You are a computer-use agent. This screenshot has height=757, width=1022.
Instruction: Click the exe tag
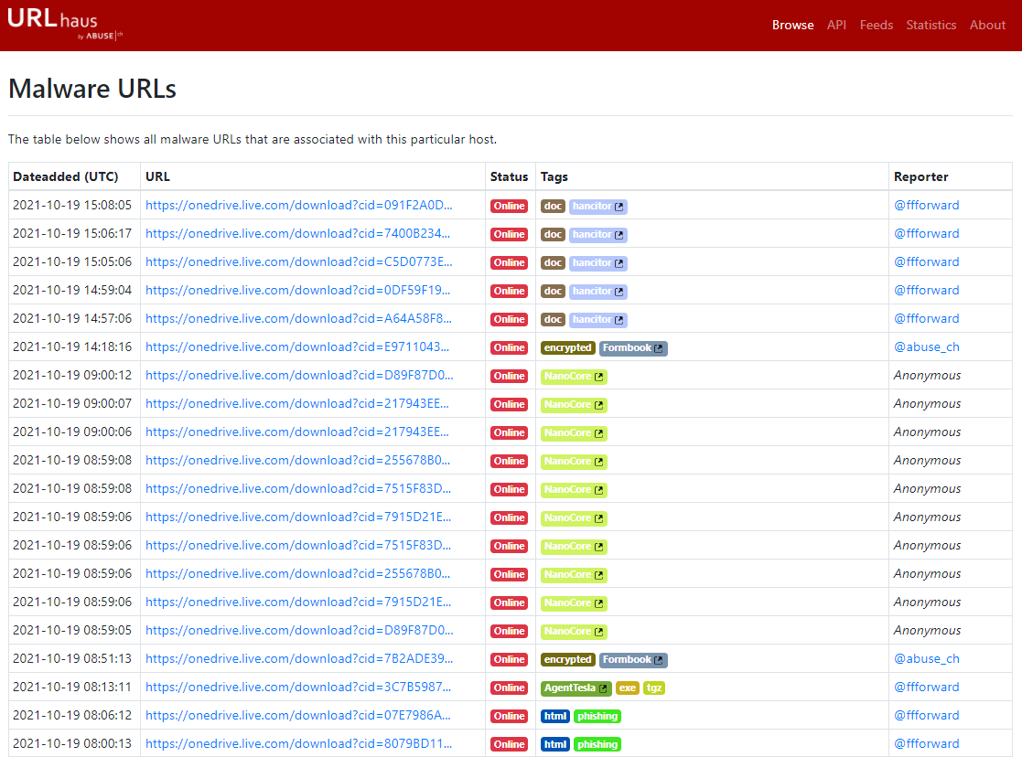click(x=627, y=688)
